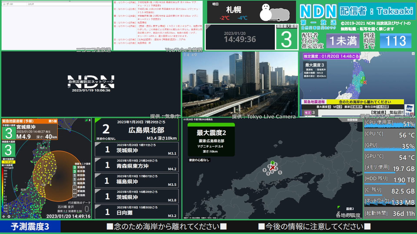Click the 地震情報 tab label on the Hiroshima map
This screenshot has width=417, height=234.
point(352,120)
